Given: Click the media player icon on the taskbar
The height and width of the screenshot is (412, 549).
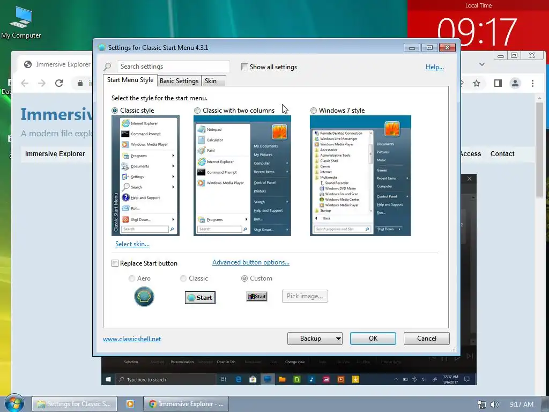Looking at the screenshot, I should [x=130, y=404].
